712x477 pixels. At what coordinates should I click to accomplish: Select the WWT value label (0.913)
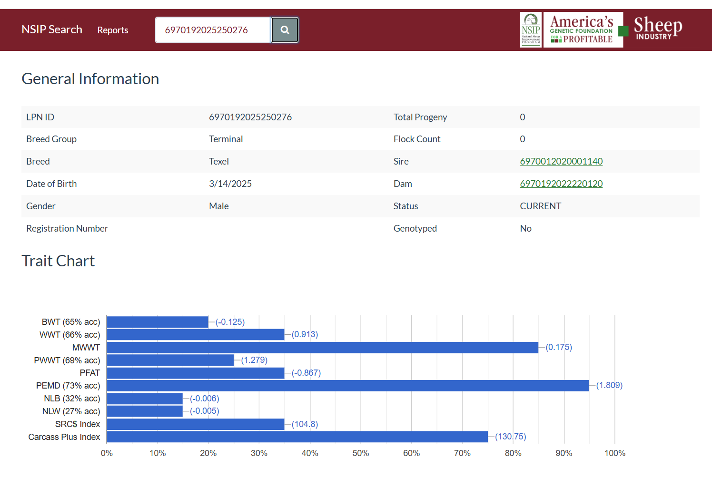(x=305, y=334)
